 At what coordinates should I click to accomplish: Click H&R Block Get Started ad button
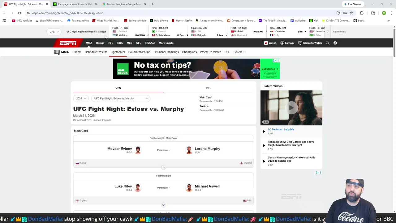point(270,69)
